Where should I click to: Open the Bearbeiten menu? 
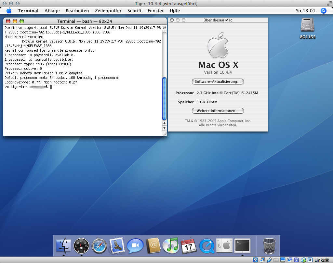pos(77,11)
